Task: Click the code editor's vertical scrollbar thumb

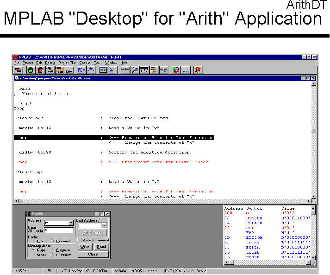Action: pos(314,131)
